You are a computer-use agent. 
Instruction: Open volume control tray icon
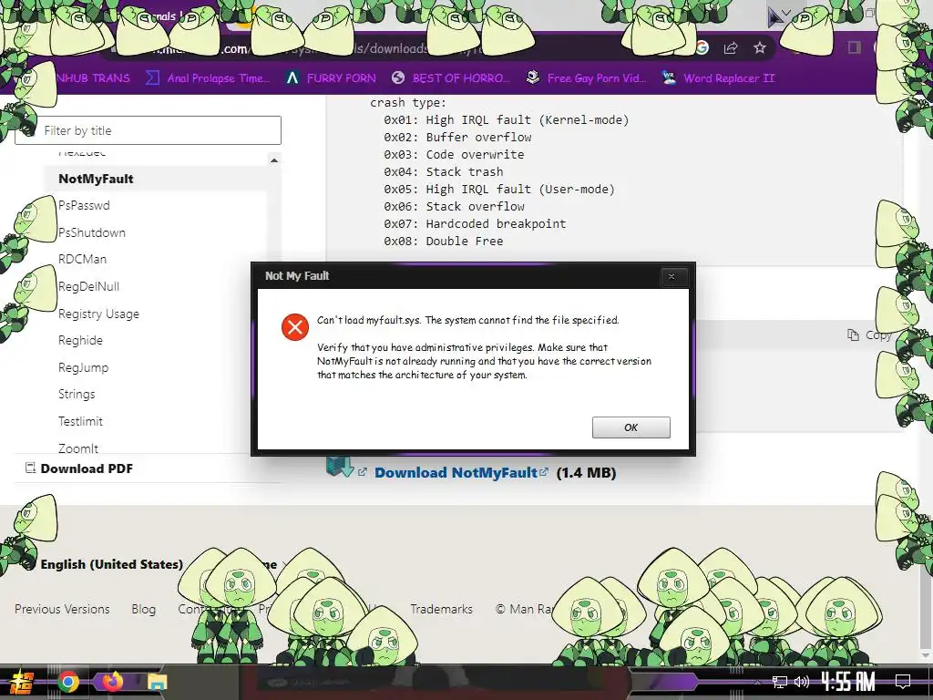point(802,682)
